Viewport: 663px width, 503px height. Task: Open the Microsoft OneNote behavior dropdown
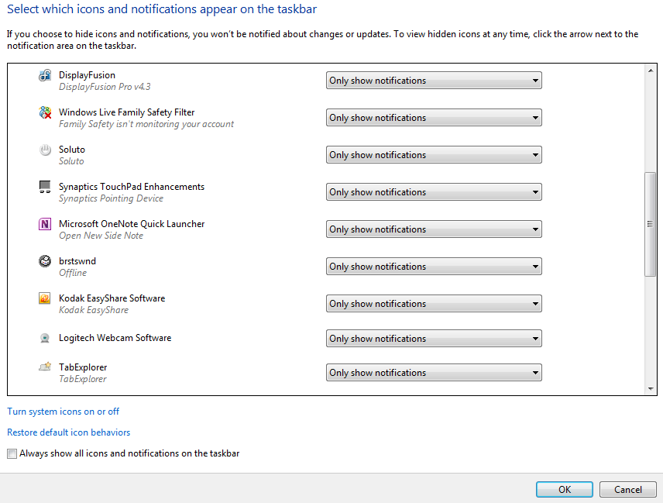point(434,229)
